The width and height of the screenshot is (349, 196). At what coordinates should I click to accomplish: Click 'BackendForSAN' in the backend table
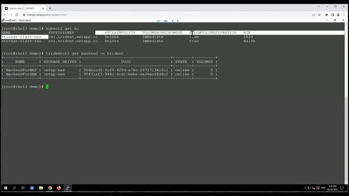[x=21, y=74]
